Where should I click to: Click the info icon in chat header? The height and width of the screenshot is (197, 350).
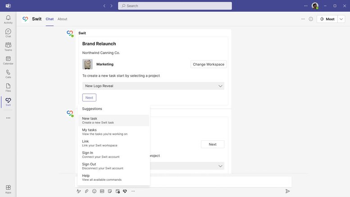(311, 19)
